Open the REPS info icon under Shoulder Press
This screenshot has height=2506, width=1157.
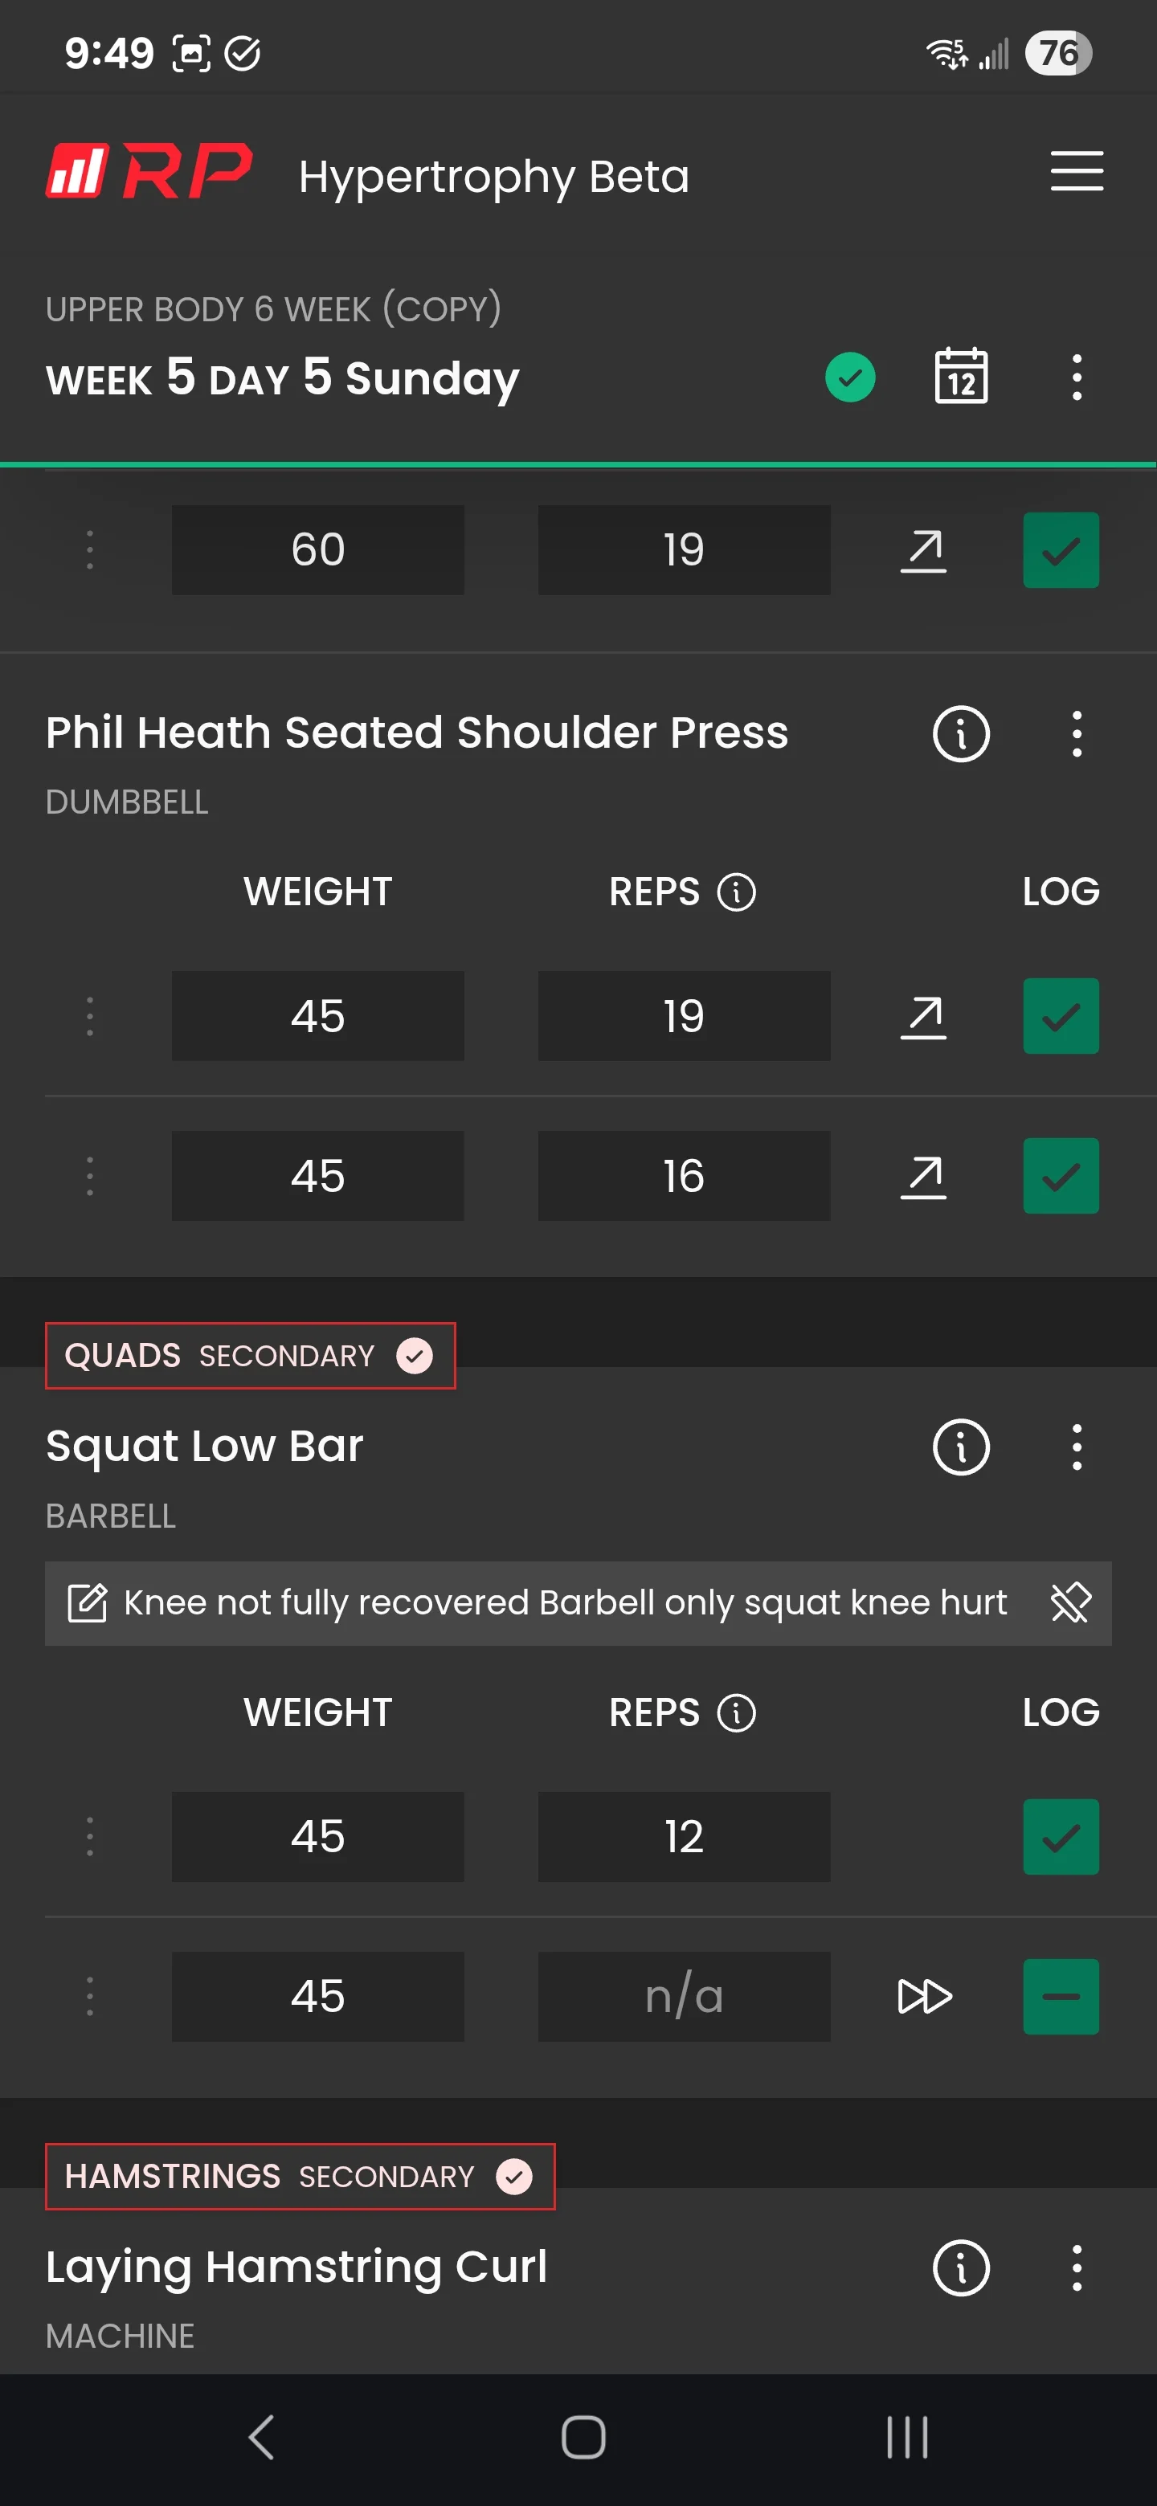pyautogui.click(x=736, y=891)
